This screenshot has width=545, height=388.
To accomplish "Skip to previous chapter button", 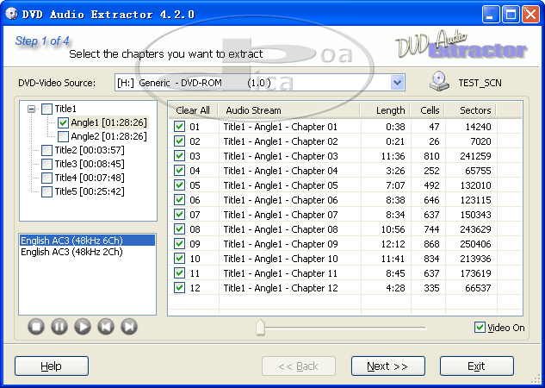I will pyautogui.click(x=106, y=326).
